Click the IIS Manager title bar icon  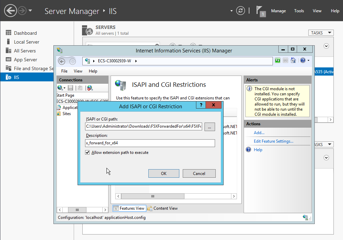tap(60, 50)
